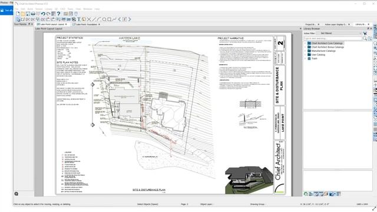Screen dimensions: 377x212
Task: Click the 3D house render thumbnail
Action: [x=249, y=180]
